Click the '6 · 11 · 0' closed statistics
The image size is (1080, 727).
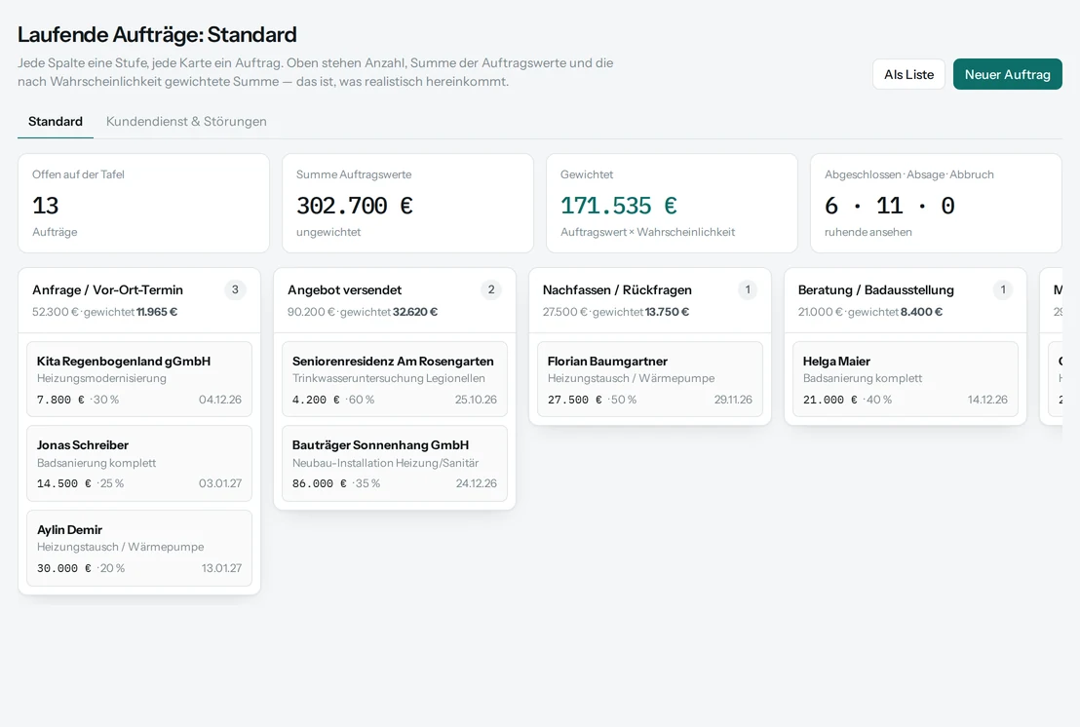pyautogui.click(x=889, y=206)
